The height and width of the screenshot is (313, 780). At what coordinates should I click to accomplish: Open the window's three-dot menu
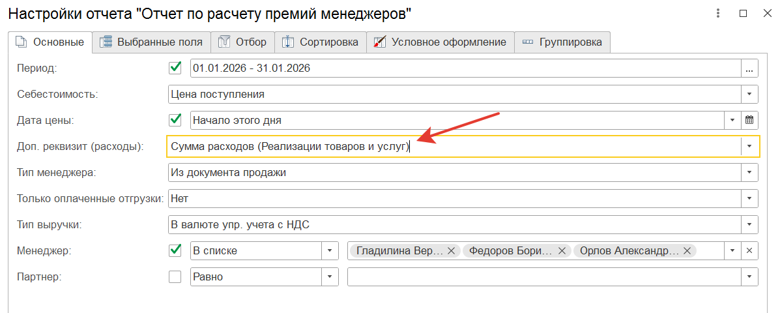pyautogui.click(x=718, y=13)
